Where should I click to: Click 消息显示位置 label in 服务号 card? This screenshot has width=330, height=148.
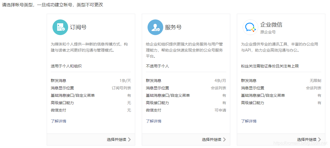(x=157, y=88)
